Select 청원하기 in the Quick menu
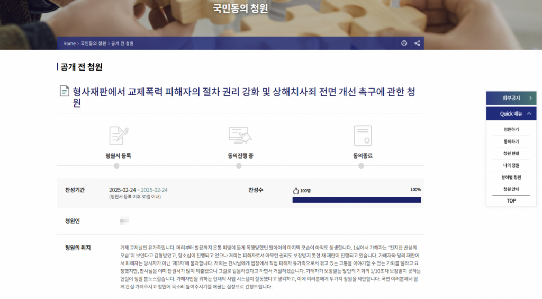542x299 pixels. point(511,129)
